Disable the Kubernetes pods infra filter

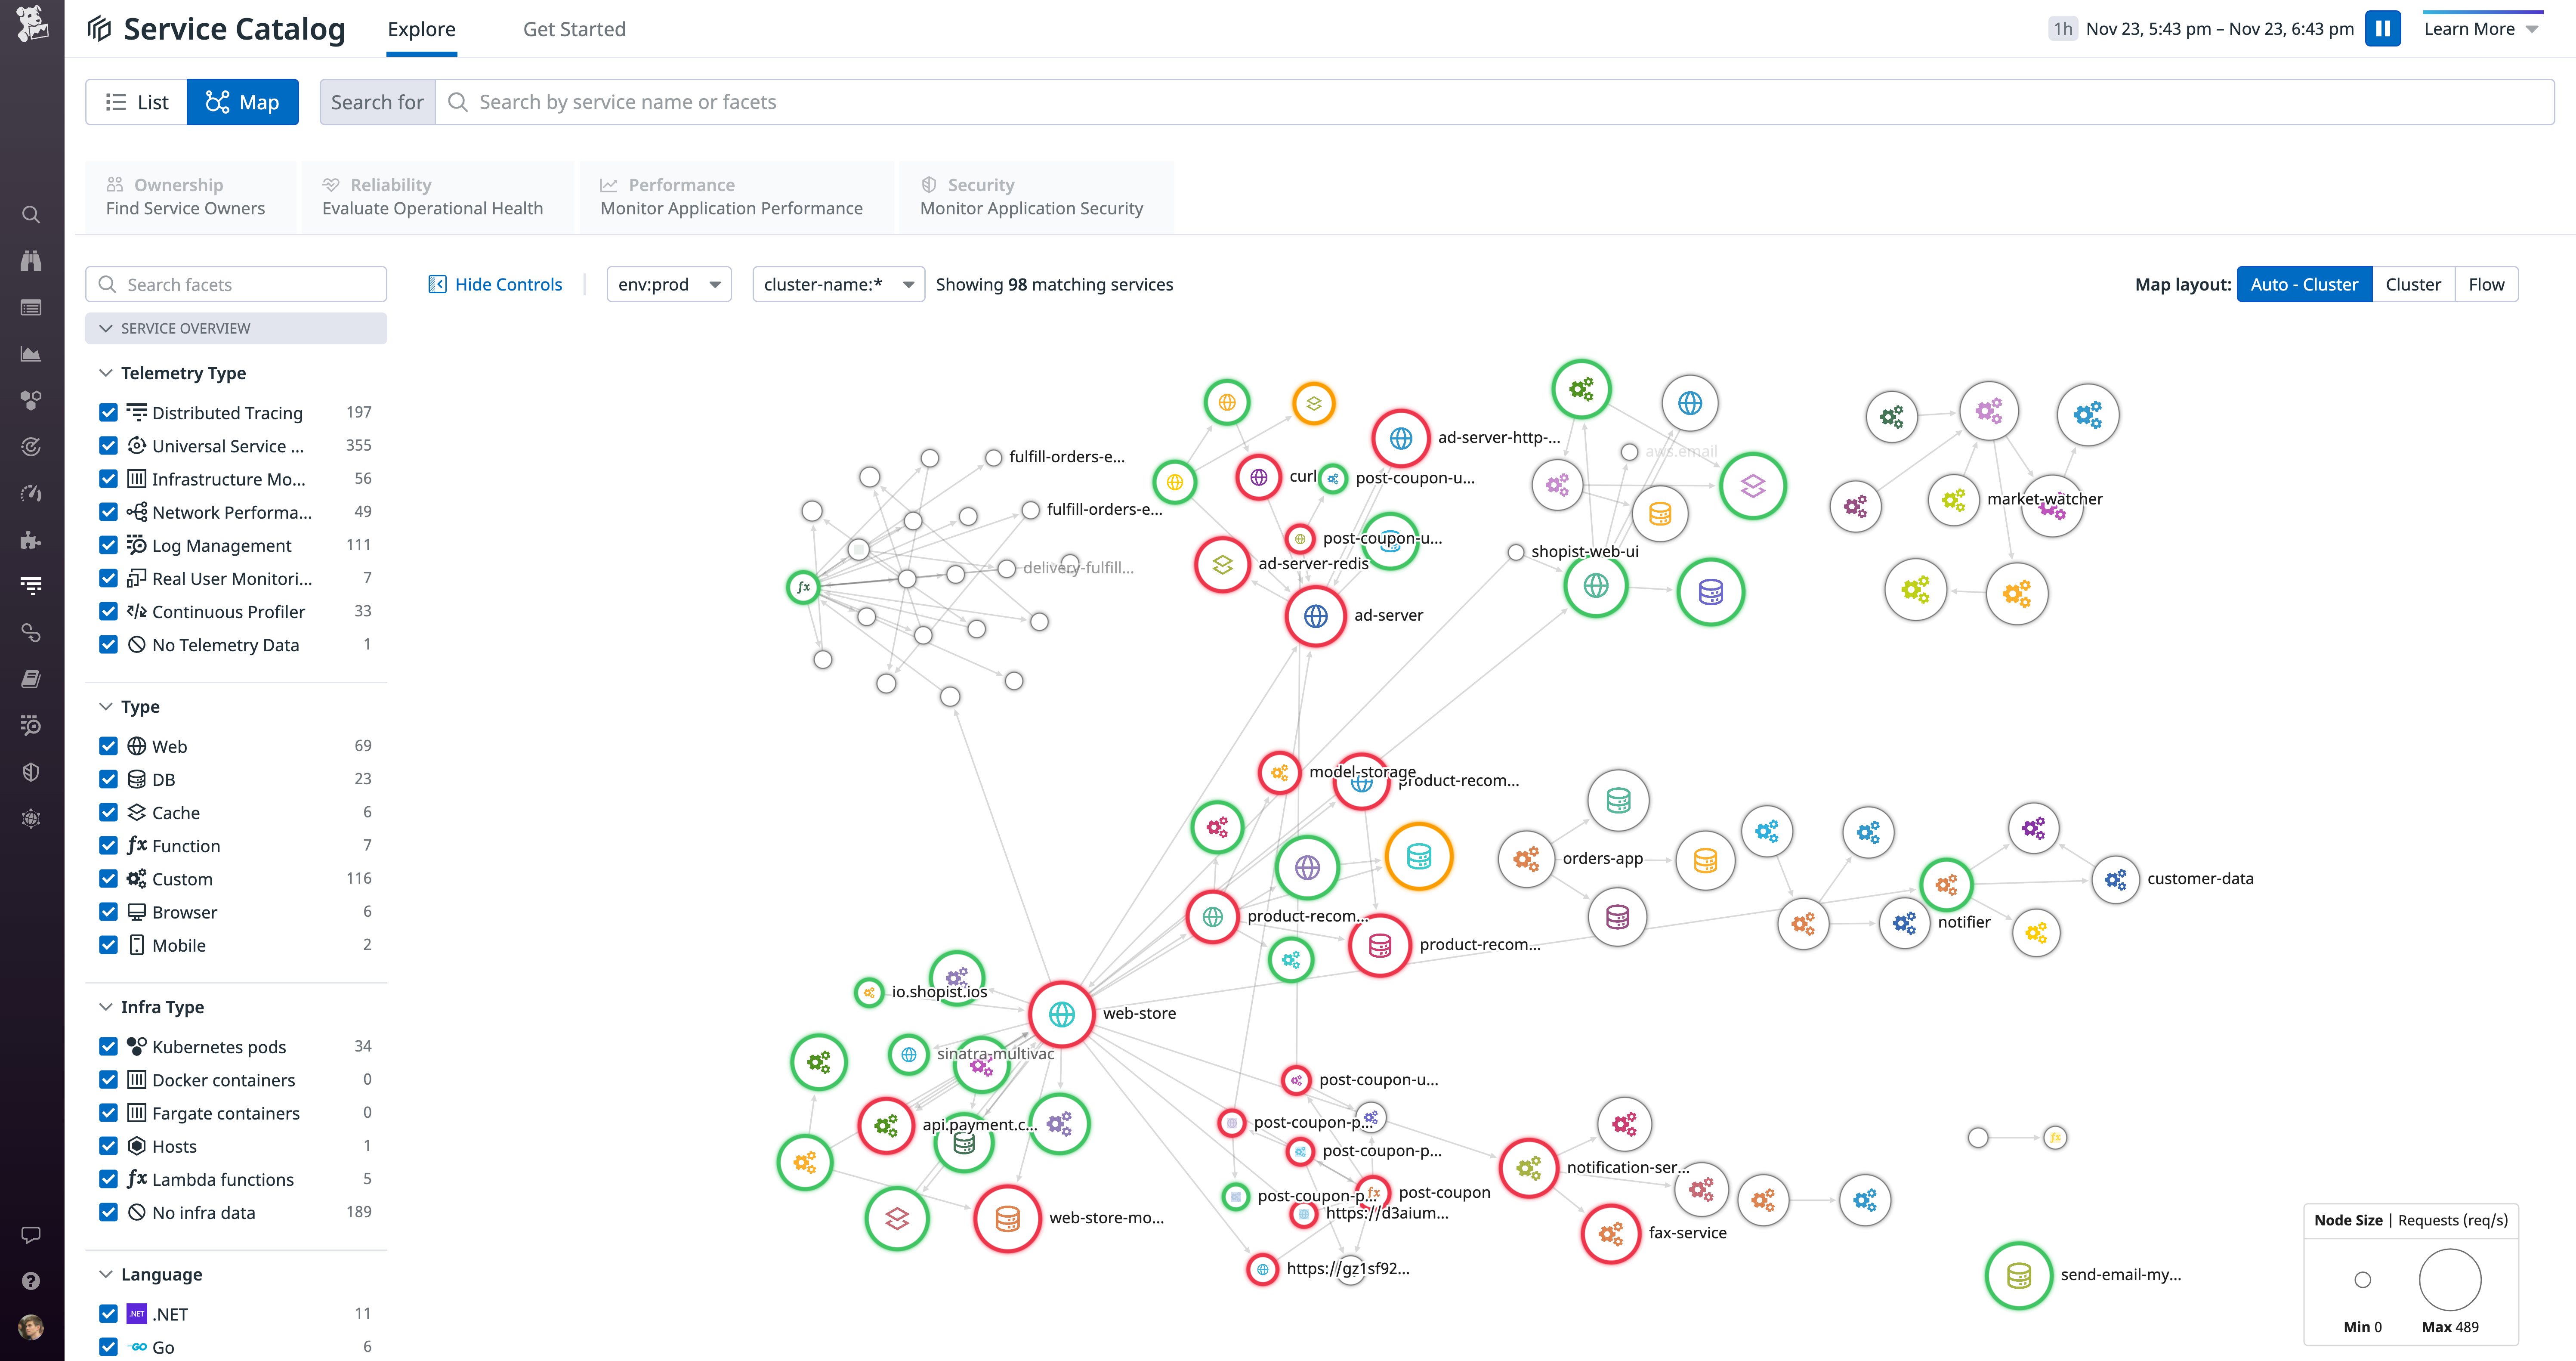tap(108, 1046)
